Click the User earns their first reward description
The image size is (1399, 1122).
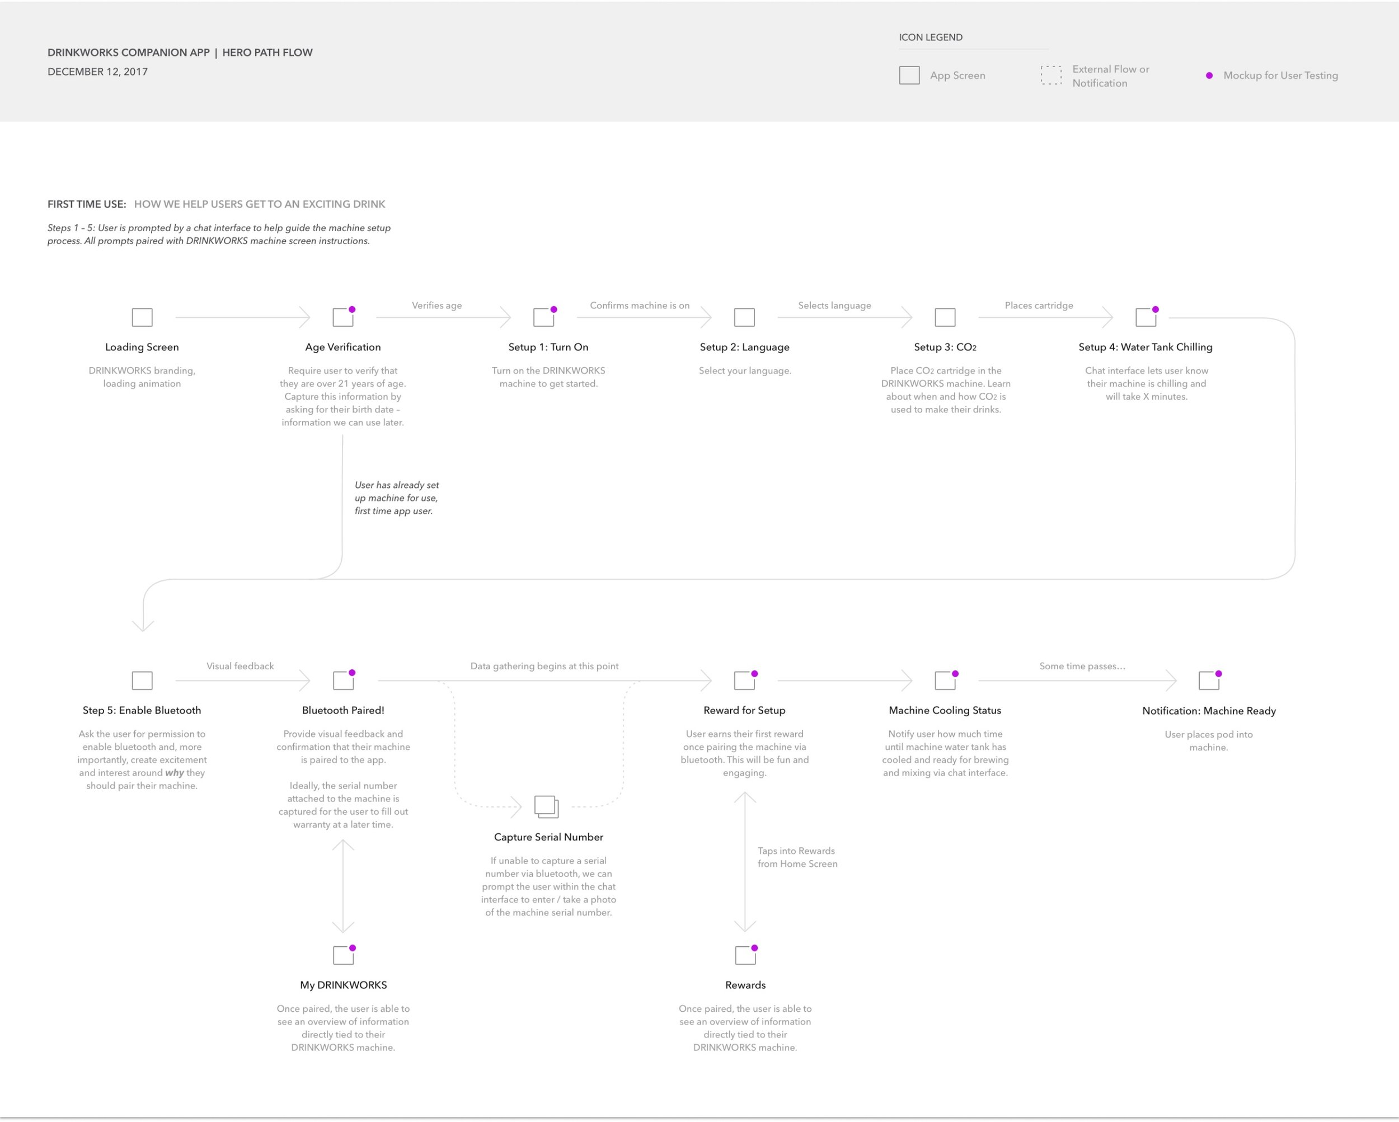tap(745, 753)
